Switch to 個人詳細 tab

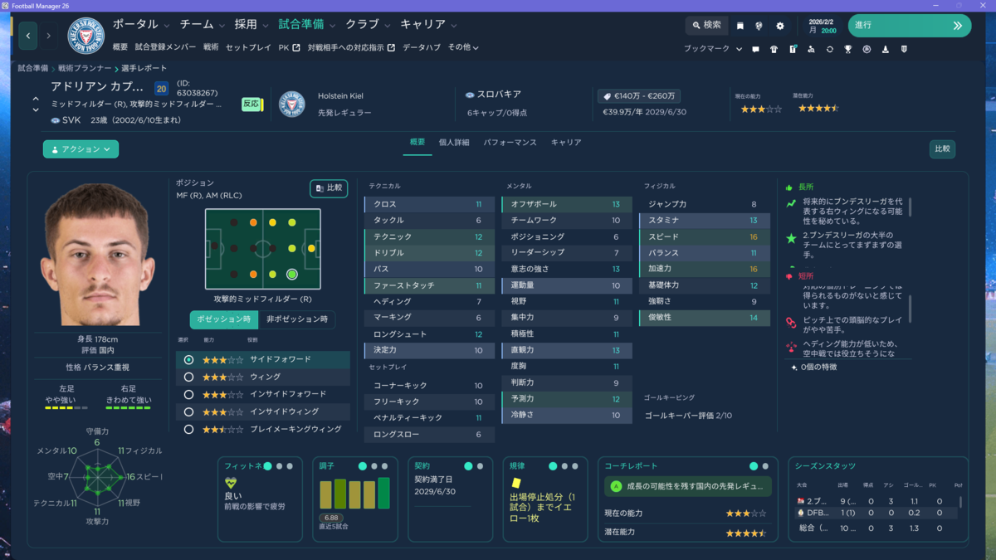454,143
